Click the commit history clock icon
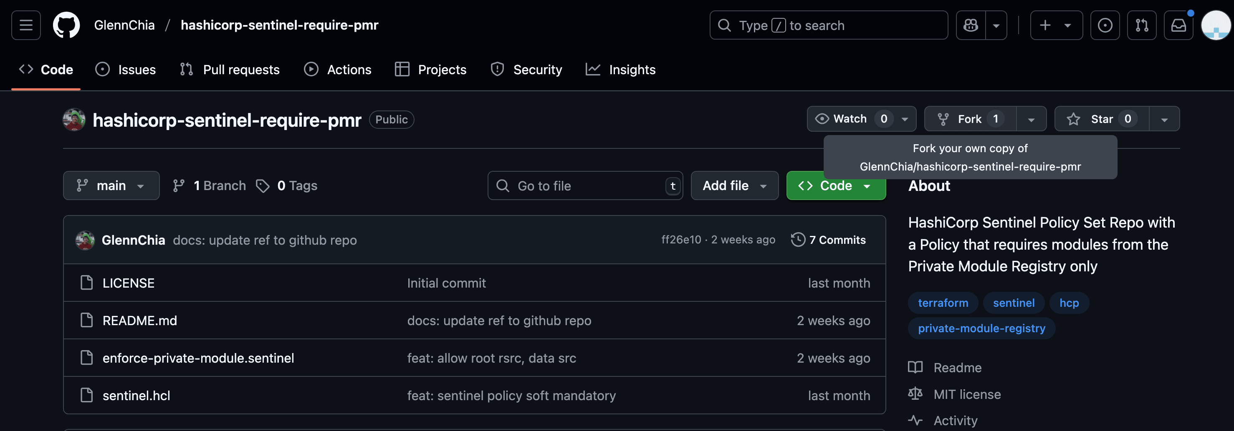 798,240
